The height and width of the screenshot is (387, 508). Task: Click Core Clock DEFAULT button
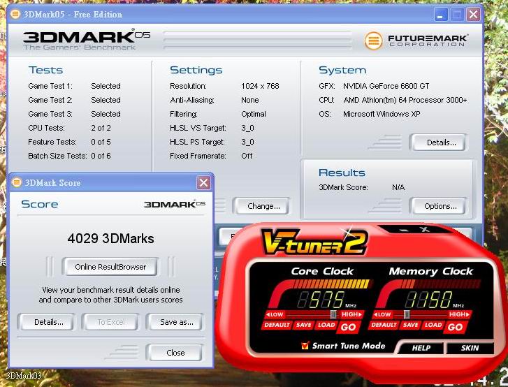tap(277, 325)
